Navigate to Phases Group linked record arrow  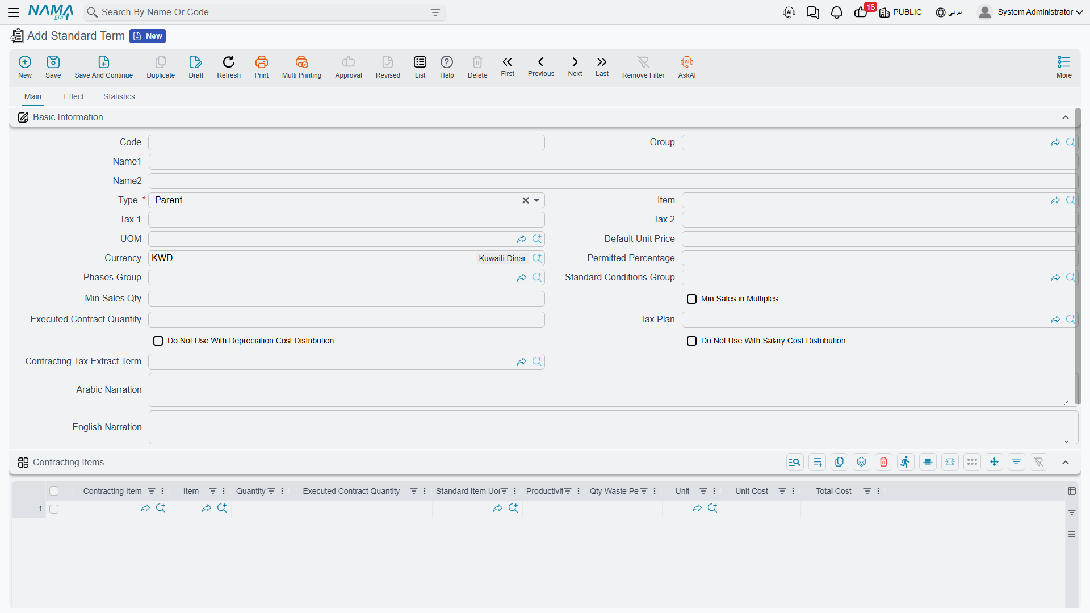pyautogui.click(x=522, y=278)
